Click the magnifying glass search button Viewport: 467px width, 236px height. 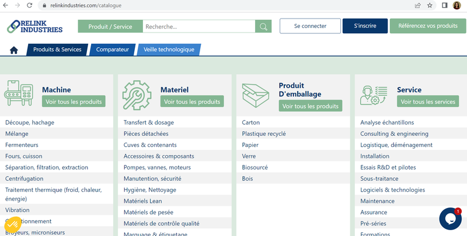tap(263, 26)
